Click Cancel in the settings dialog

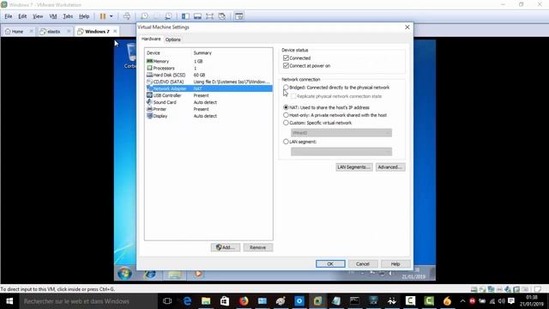pos(363,264)
